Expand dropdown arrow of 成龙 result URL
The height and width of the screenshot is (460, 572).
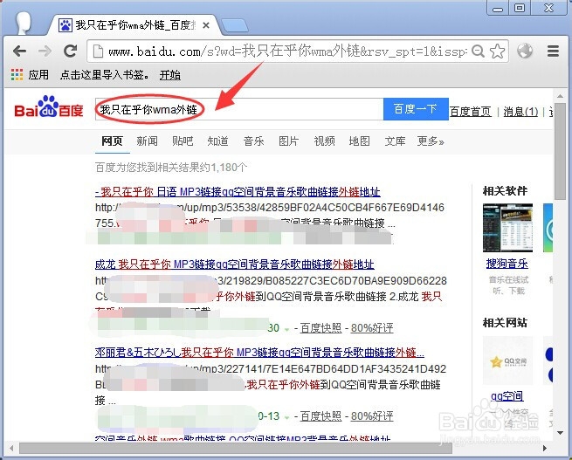coord(286,330)
